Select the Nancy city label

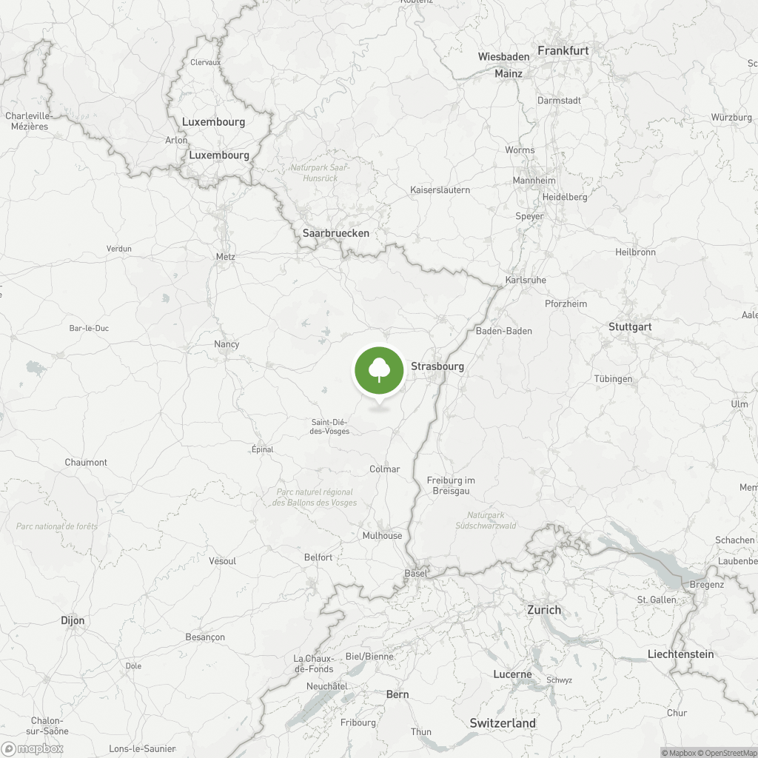click(227, 344)
